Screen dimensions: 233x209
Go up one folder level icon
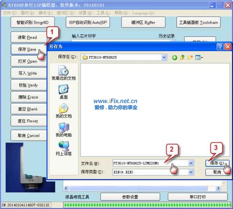(x=182, y=57)
